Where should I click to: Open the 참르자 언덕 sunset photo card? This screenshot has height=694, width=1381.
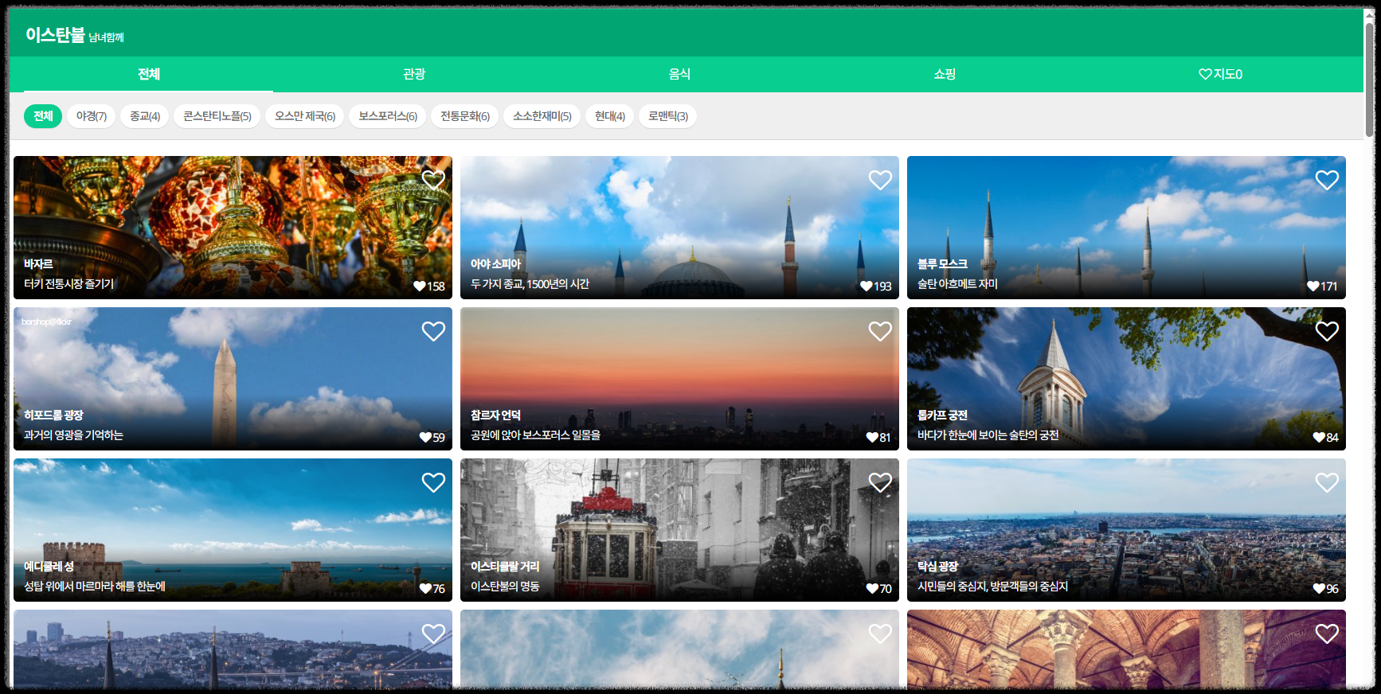[679, 379]
